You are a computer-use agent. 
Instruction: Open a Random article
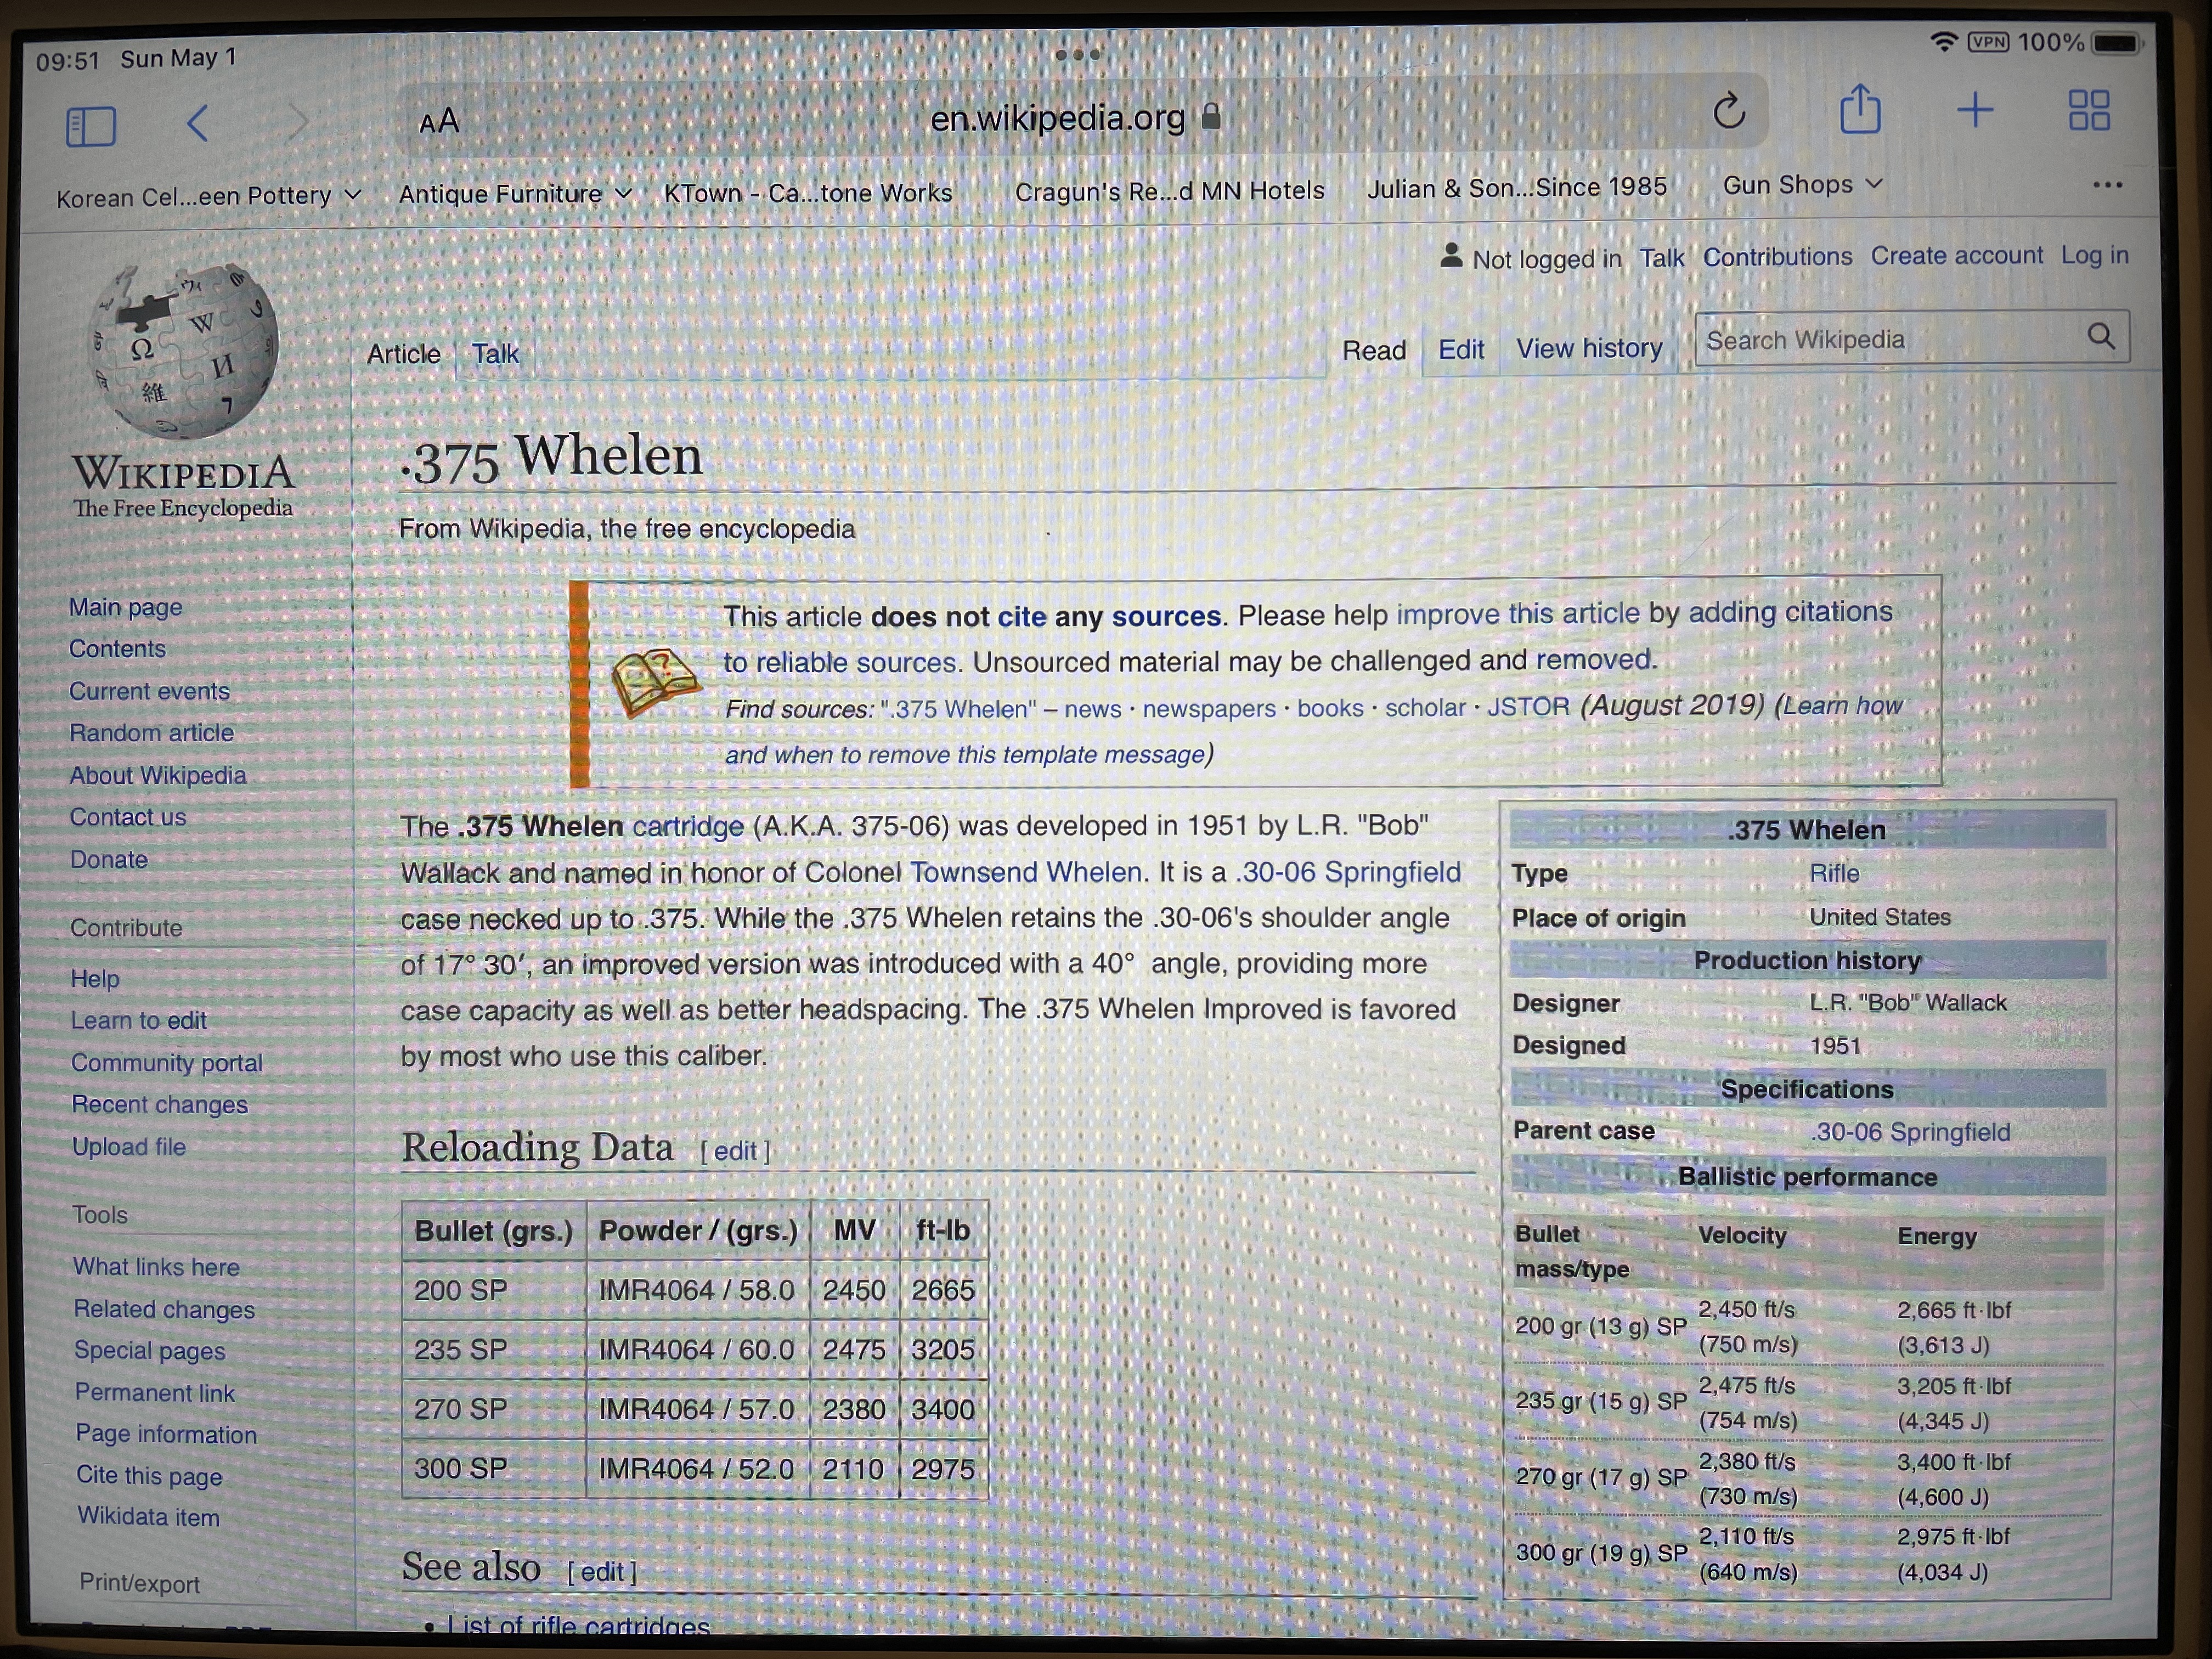(x=151, y=733)
